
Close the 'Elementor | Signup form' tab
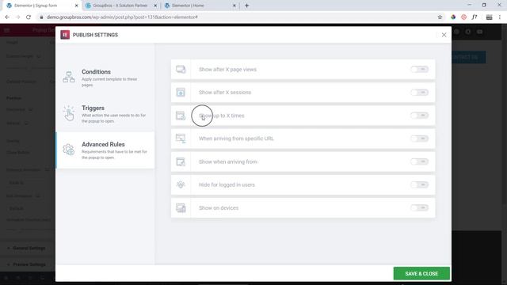[76, 6]
